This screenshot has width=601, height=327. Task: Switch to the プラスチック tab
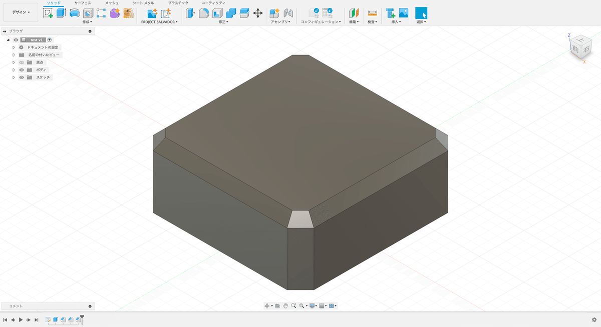178,3
